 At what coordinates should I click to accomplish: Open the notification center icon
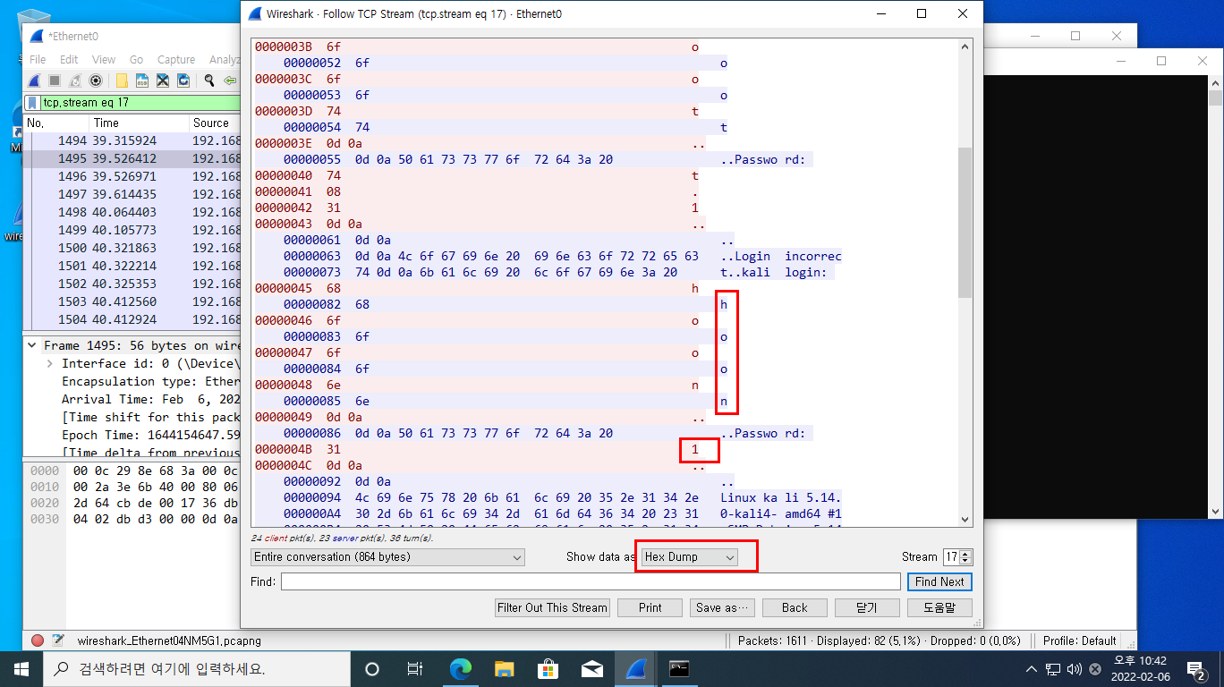point(1196,668)
